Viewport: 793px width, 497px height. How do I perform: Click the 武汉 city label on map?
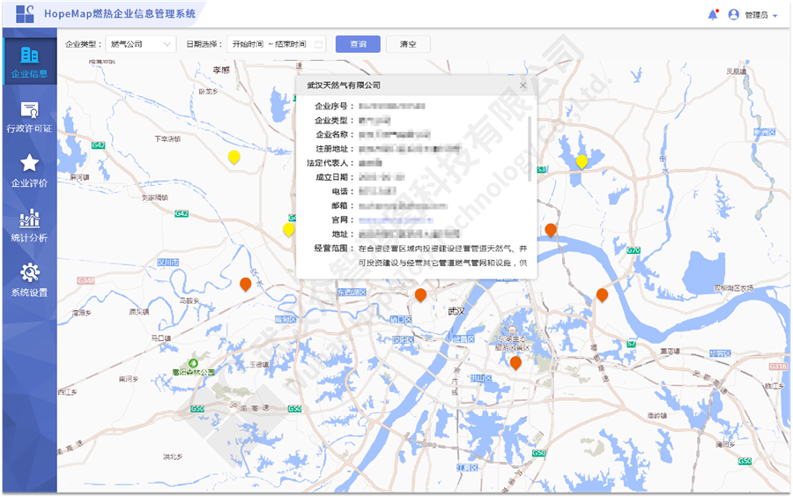tap(456, 311)
